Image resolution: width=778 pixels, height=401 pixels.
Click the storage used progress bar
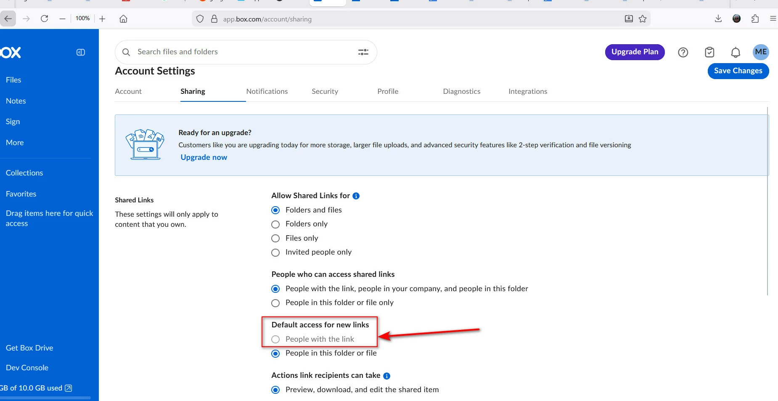[45, 398]
